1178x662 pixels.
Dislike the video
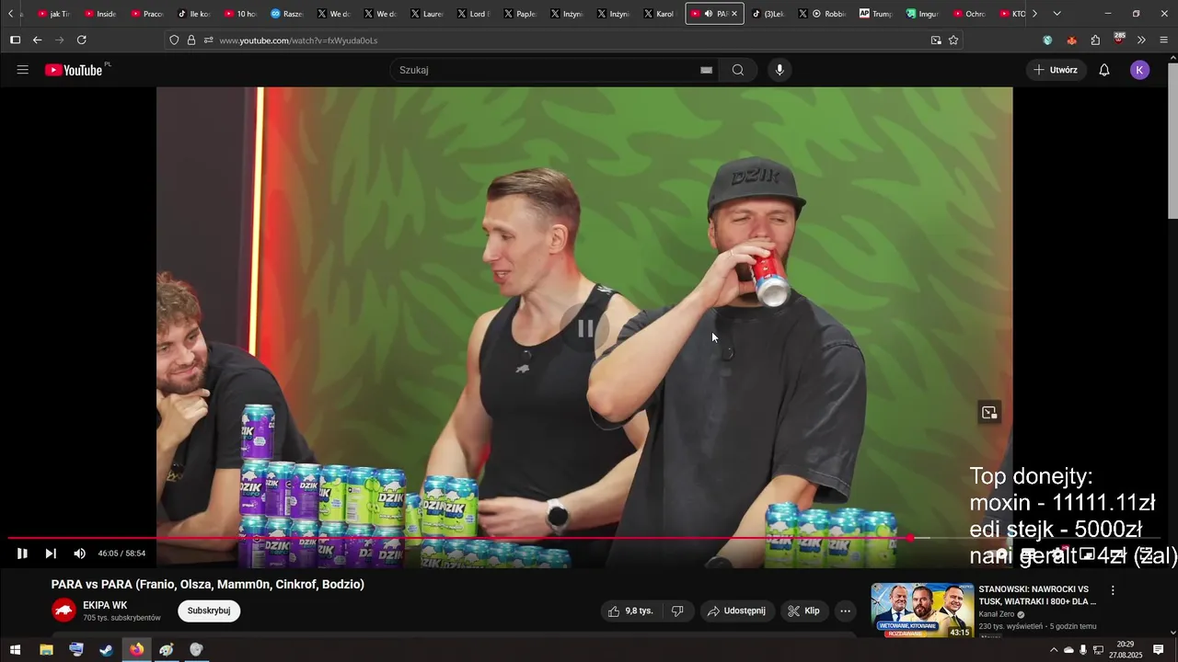tap(677, 611)
